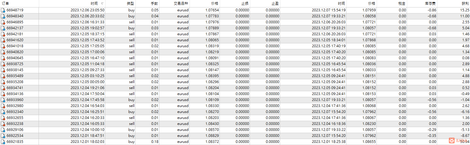Sort by the 时间 header showing the sort arrow
The image size is (470, 145).
pyautogui.click(x=94, y=4)
